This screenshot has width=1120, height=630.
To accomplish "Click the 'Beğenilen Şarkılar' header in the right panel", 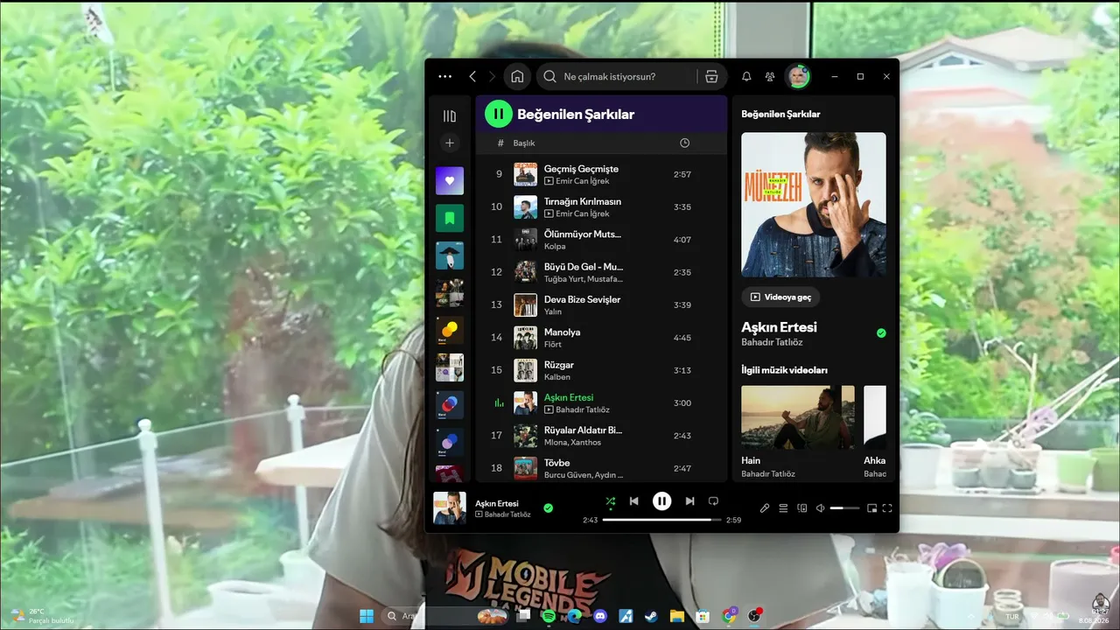I will (x=780, y=114).
